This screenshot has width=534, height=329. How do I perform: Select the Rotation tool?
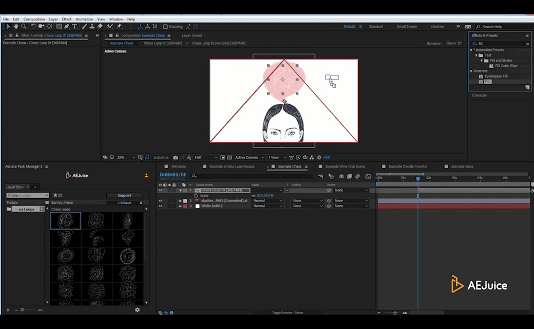[33, 26]
